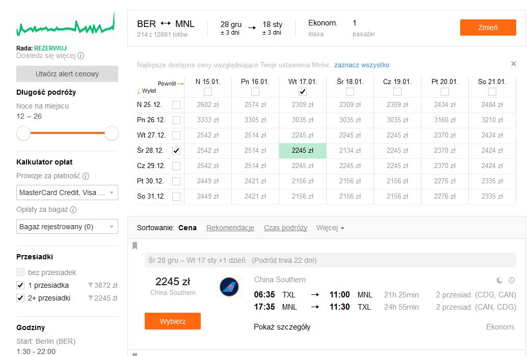Tick the Pn 16.01. return date checkbox
532x356 pixels.
[255, 92]
